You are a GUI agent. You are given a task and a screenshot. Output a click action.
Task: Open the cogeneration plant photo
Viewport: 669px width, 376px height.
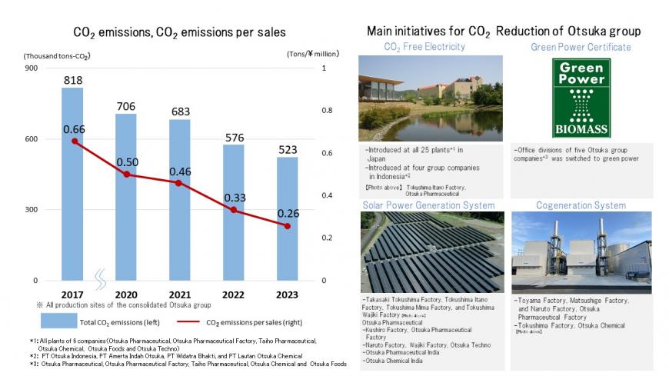581,251
